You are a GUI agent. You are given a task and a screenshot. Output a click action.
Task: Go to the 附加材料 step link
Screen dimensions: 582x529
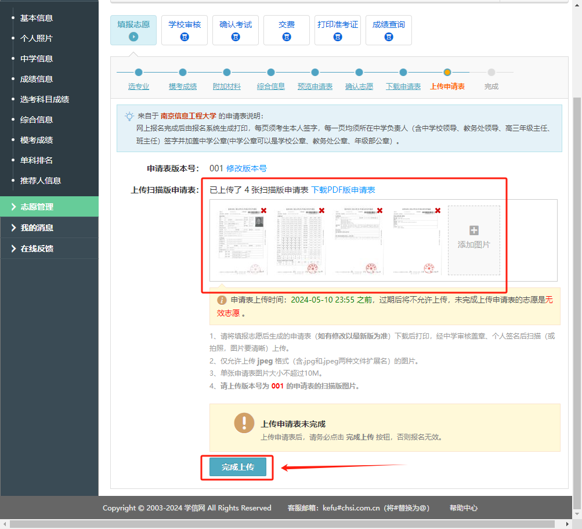click(x=227, y=86)
